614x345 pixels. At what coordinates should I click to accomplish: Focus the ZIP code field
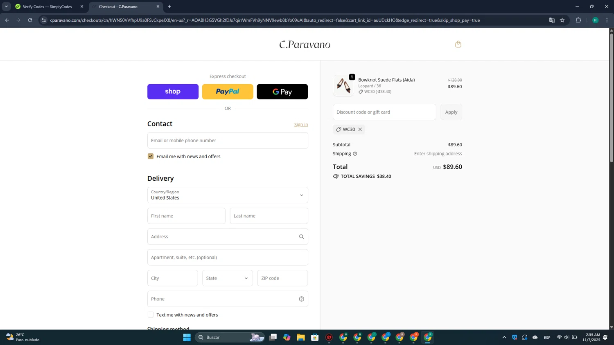coord(282,278)
